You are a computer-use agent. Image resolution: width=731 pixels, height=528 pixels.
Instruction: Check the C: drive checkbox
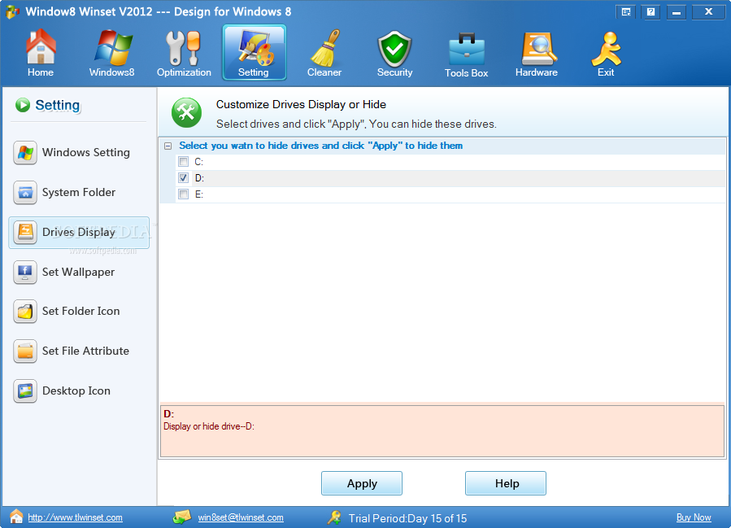(184, 162)
